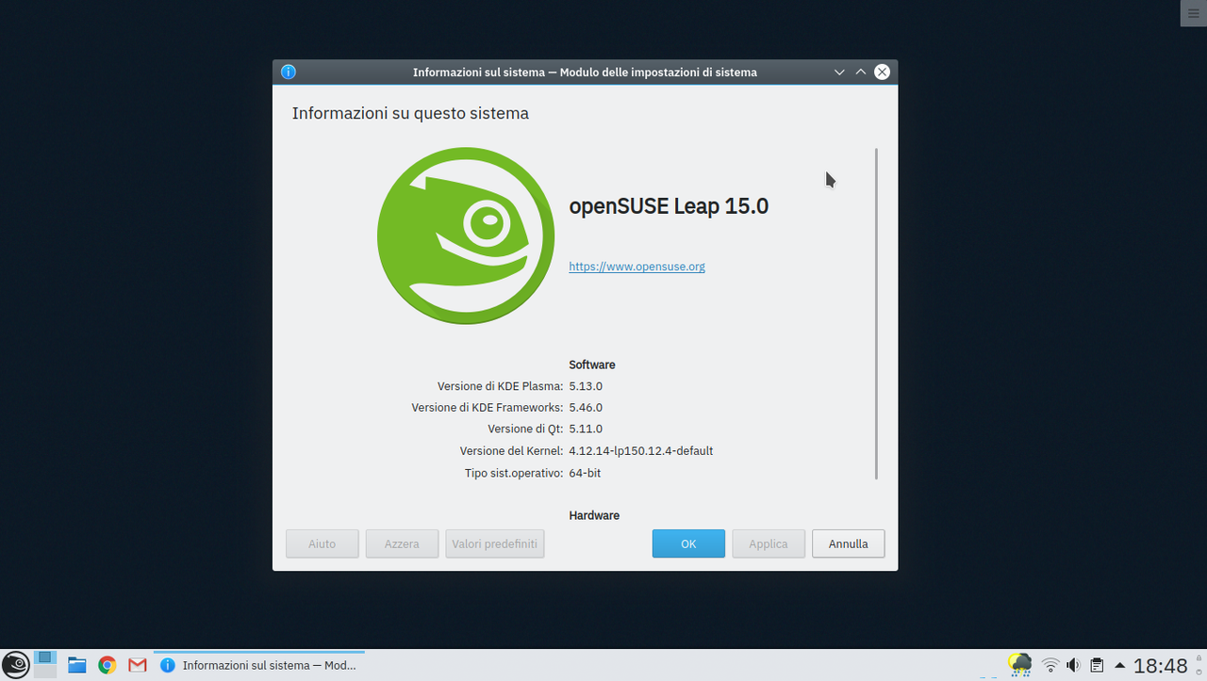The image size is (1207, 681).
Task: Open the virtual desktop pager
Action: point(45,665)
